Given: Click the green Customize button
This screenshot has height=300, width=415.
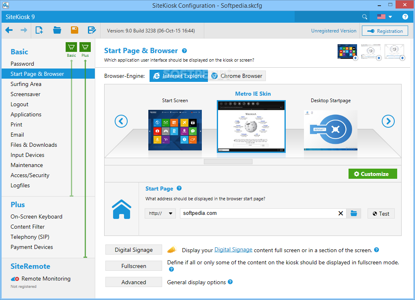Looking at the screenshot, I should (373, 174).
